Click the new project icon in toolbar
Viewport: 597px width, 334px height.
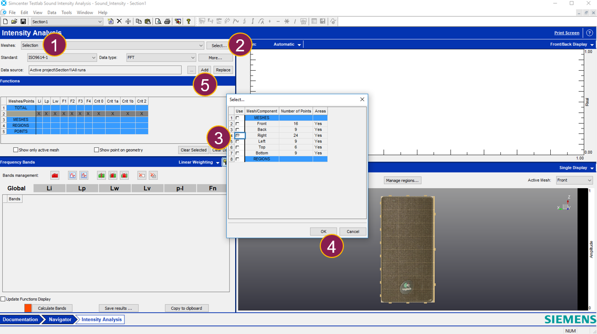[x=5, y=21]
